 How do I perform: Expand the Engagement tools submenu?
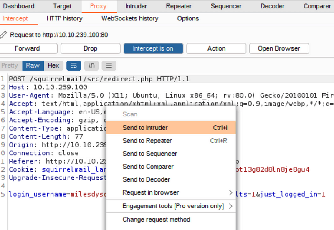tap(230, 206)
